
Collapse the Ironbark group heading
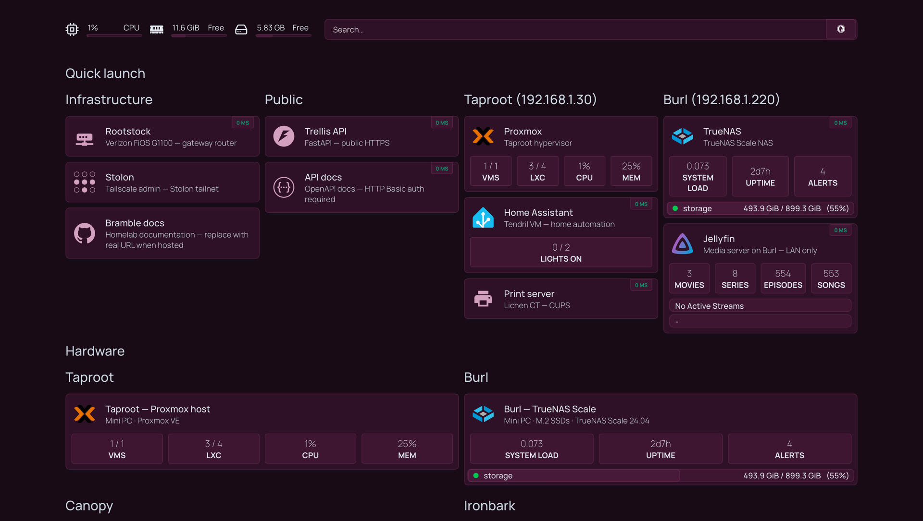click(x=489, y=506)
